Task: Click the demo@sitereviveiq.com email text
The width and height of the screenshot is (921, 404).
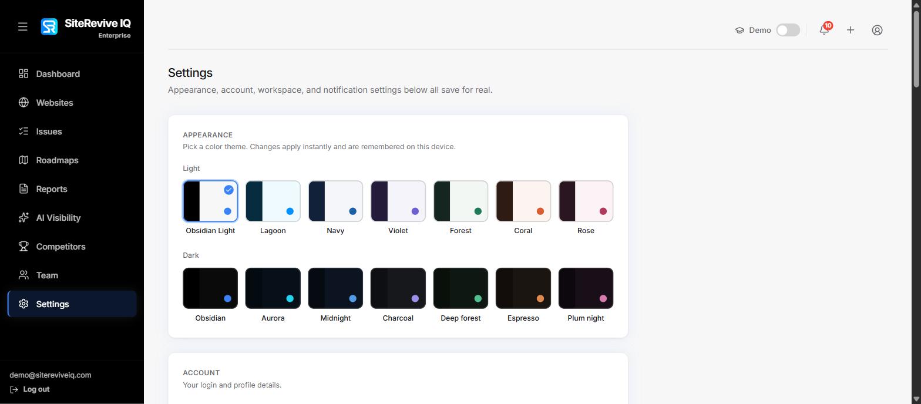Action: (x=51, y=375)
